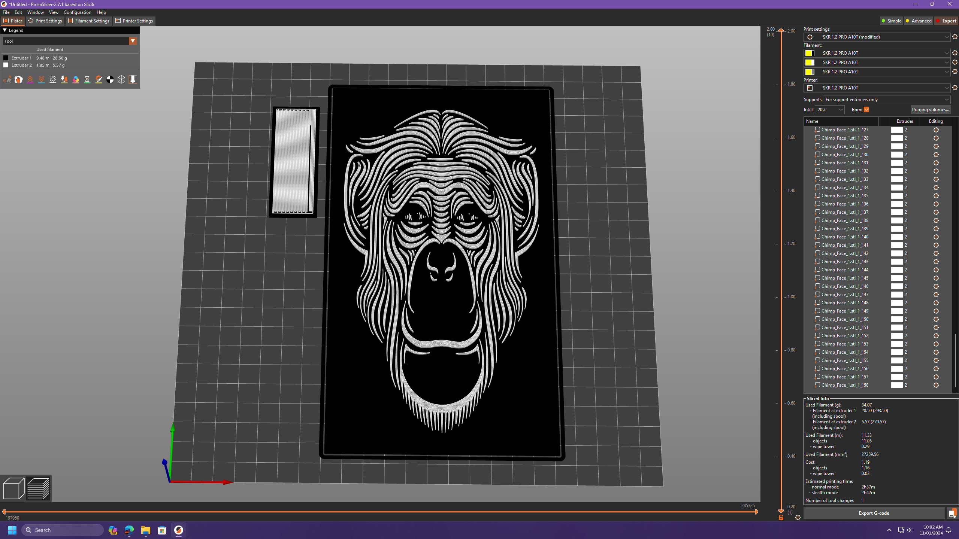The width and height of the screenshot is (959, 539).
Task: Toggle pause prints display (hourglass icon)
Action: (x=87, y=79)
